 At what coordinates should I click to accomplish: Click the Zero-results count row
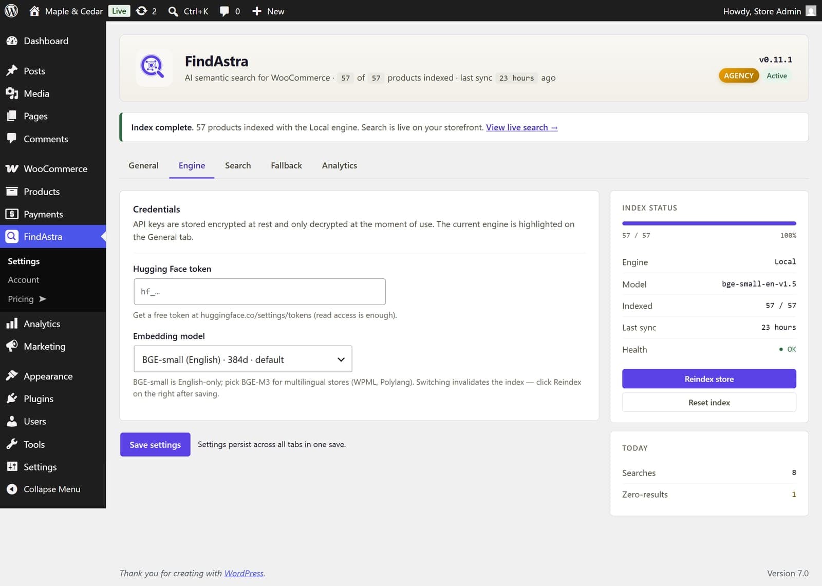point(709,495)
